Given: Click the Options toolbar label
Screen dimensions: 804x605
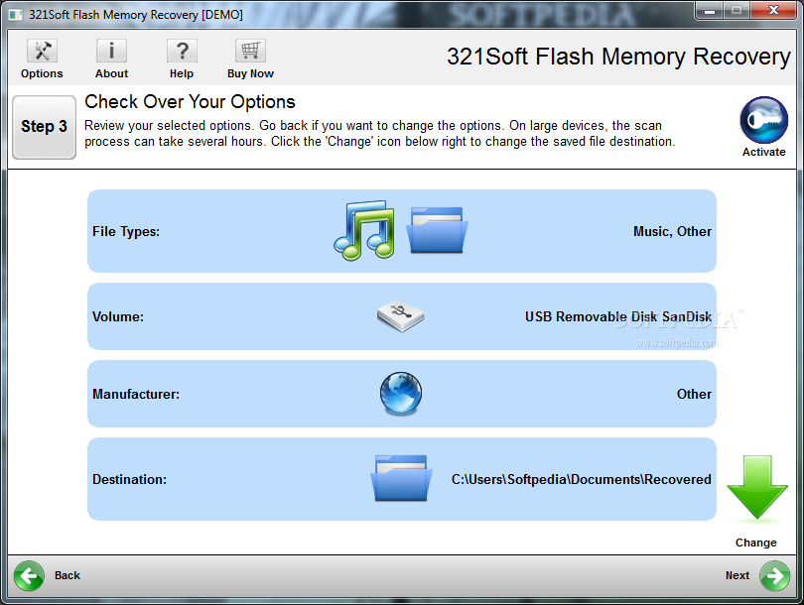Looking at the screenshot, I should point(42,73).
